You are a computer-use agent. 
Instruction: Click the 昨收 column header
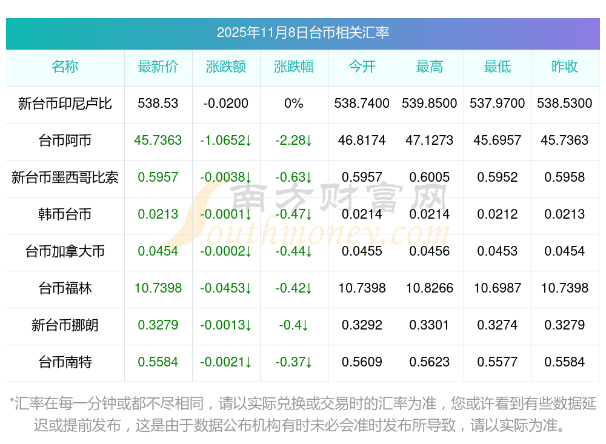[565, 67]
